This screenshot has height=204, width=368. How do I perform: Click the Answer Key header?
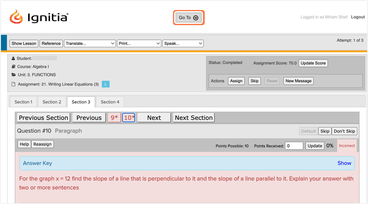[37, 163]
